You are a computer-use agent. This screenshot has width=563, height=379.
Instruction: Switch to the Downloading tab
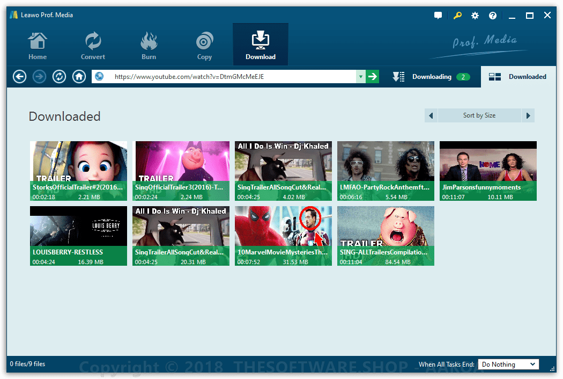pyautogui.click(x=432, y=77)
